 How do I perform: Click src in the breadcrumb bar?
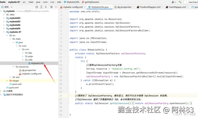click(24, 2)
